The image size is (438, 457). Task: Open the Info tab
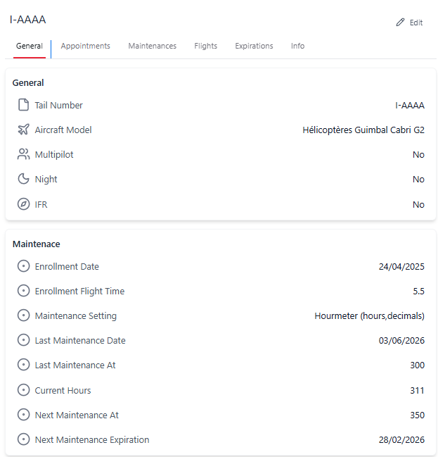(x=297, y=46)
